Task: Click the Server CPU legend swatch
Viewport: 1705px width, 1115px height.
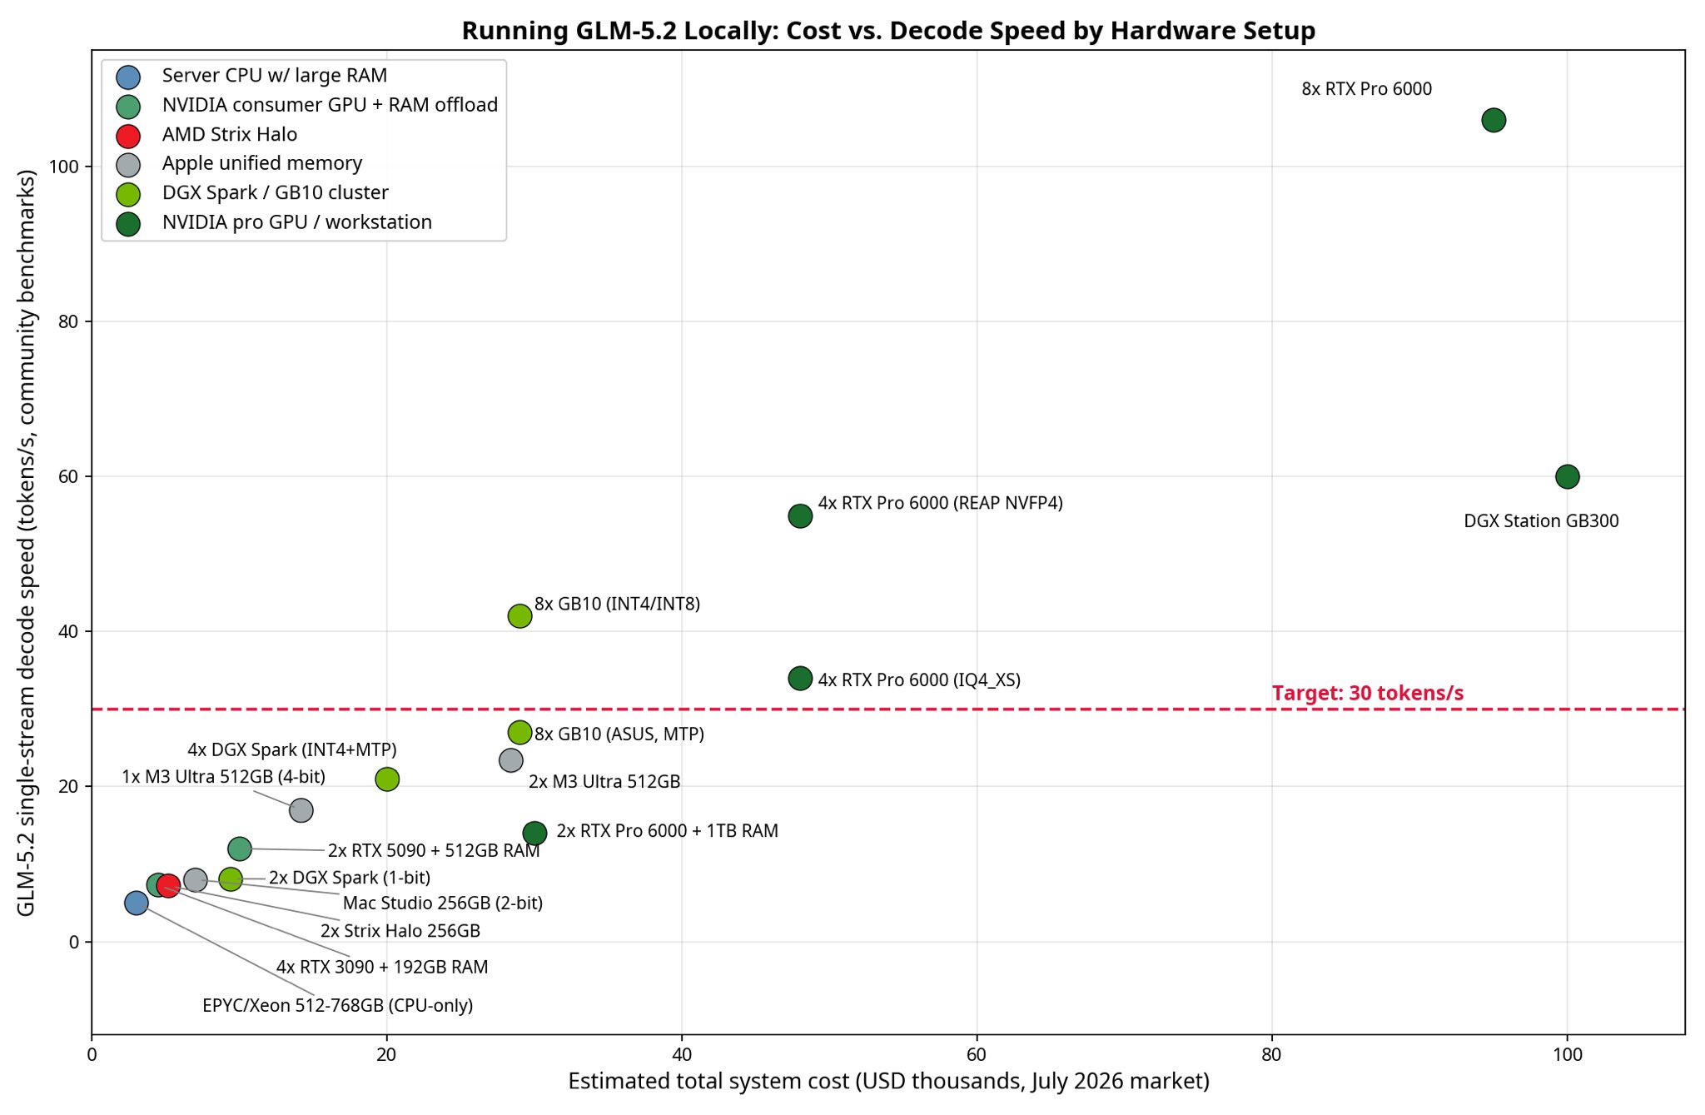Action: [x=128, y=77]
